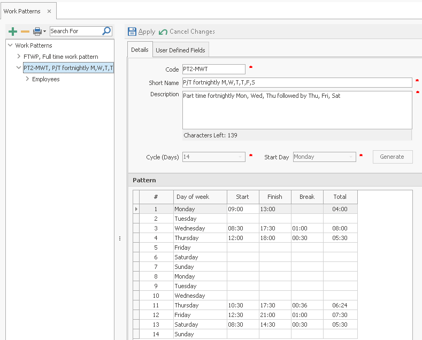Switch to the Details tab
The image size is (422, 340).
click(140, 50)
